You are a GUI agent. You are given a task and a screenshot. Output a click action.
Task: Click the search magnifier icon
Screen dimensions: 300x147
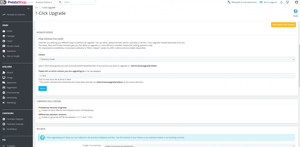pos(61,2)
